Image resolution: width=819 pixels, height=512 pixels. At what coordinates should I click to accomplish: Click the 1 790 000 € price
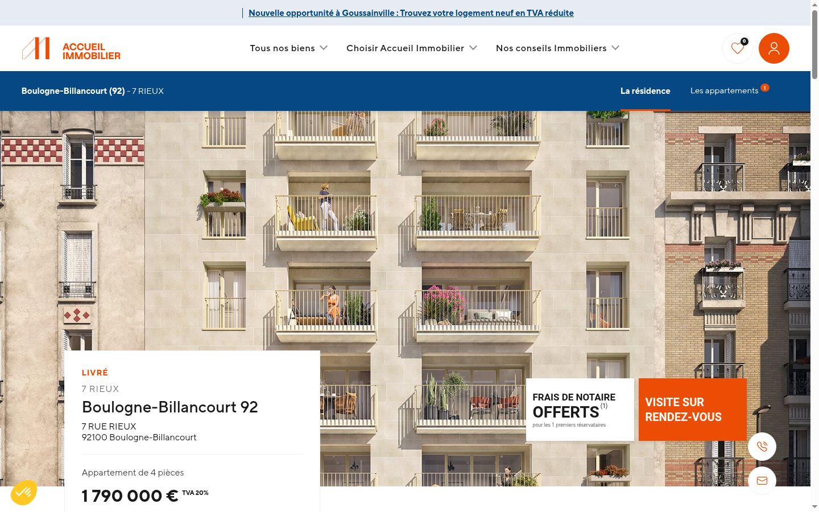click(x=130, y=496)
